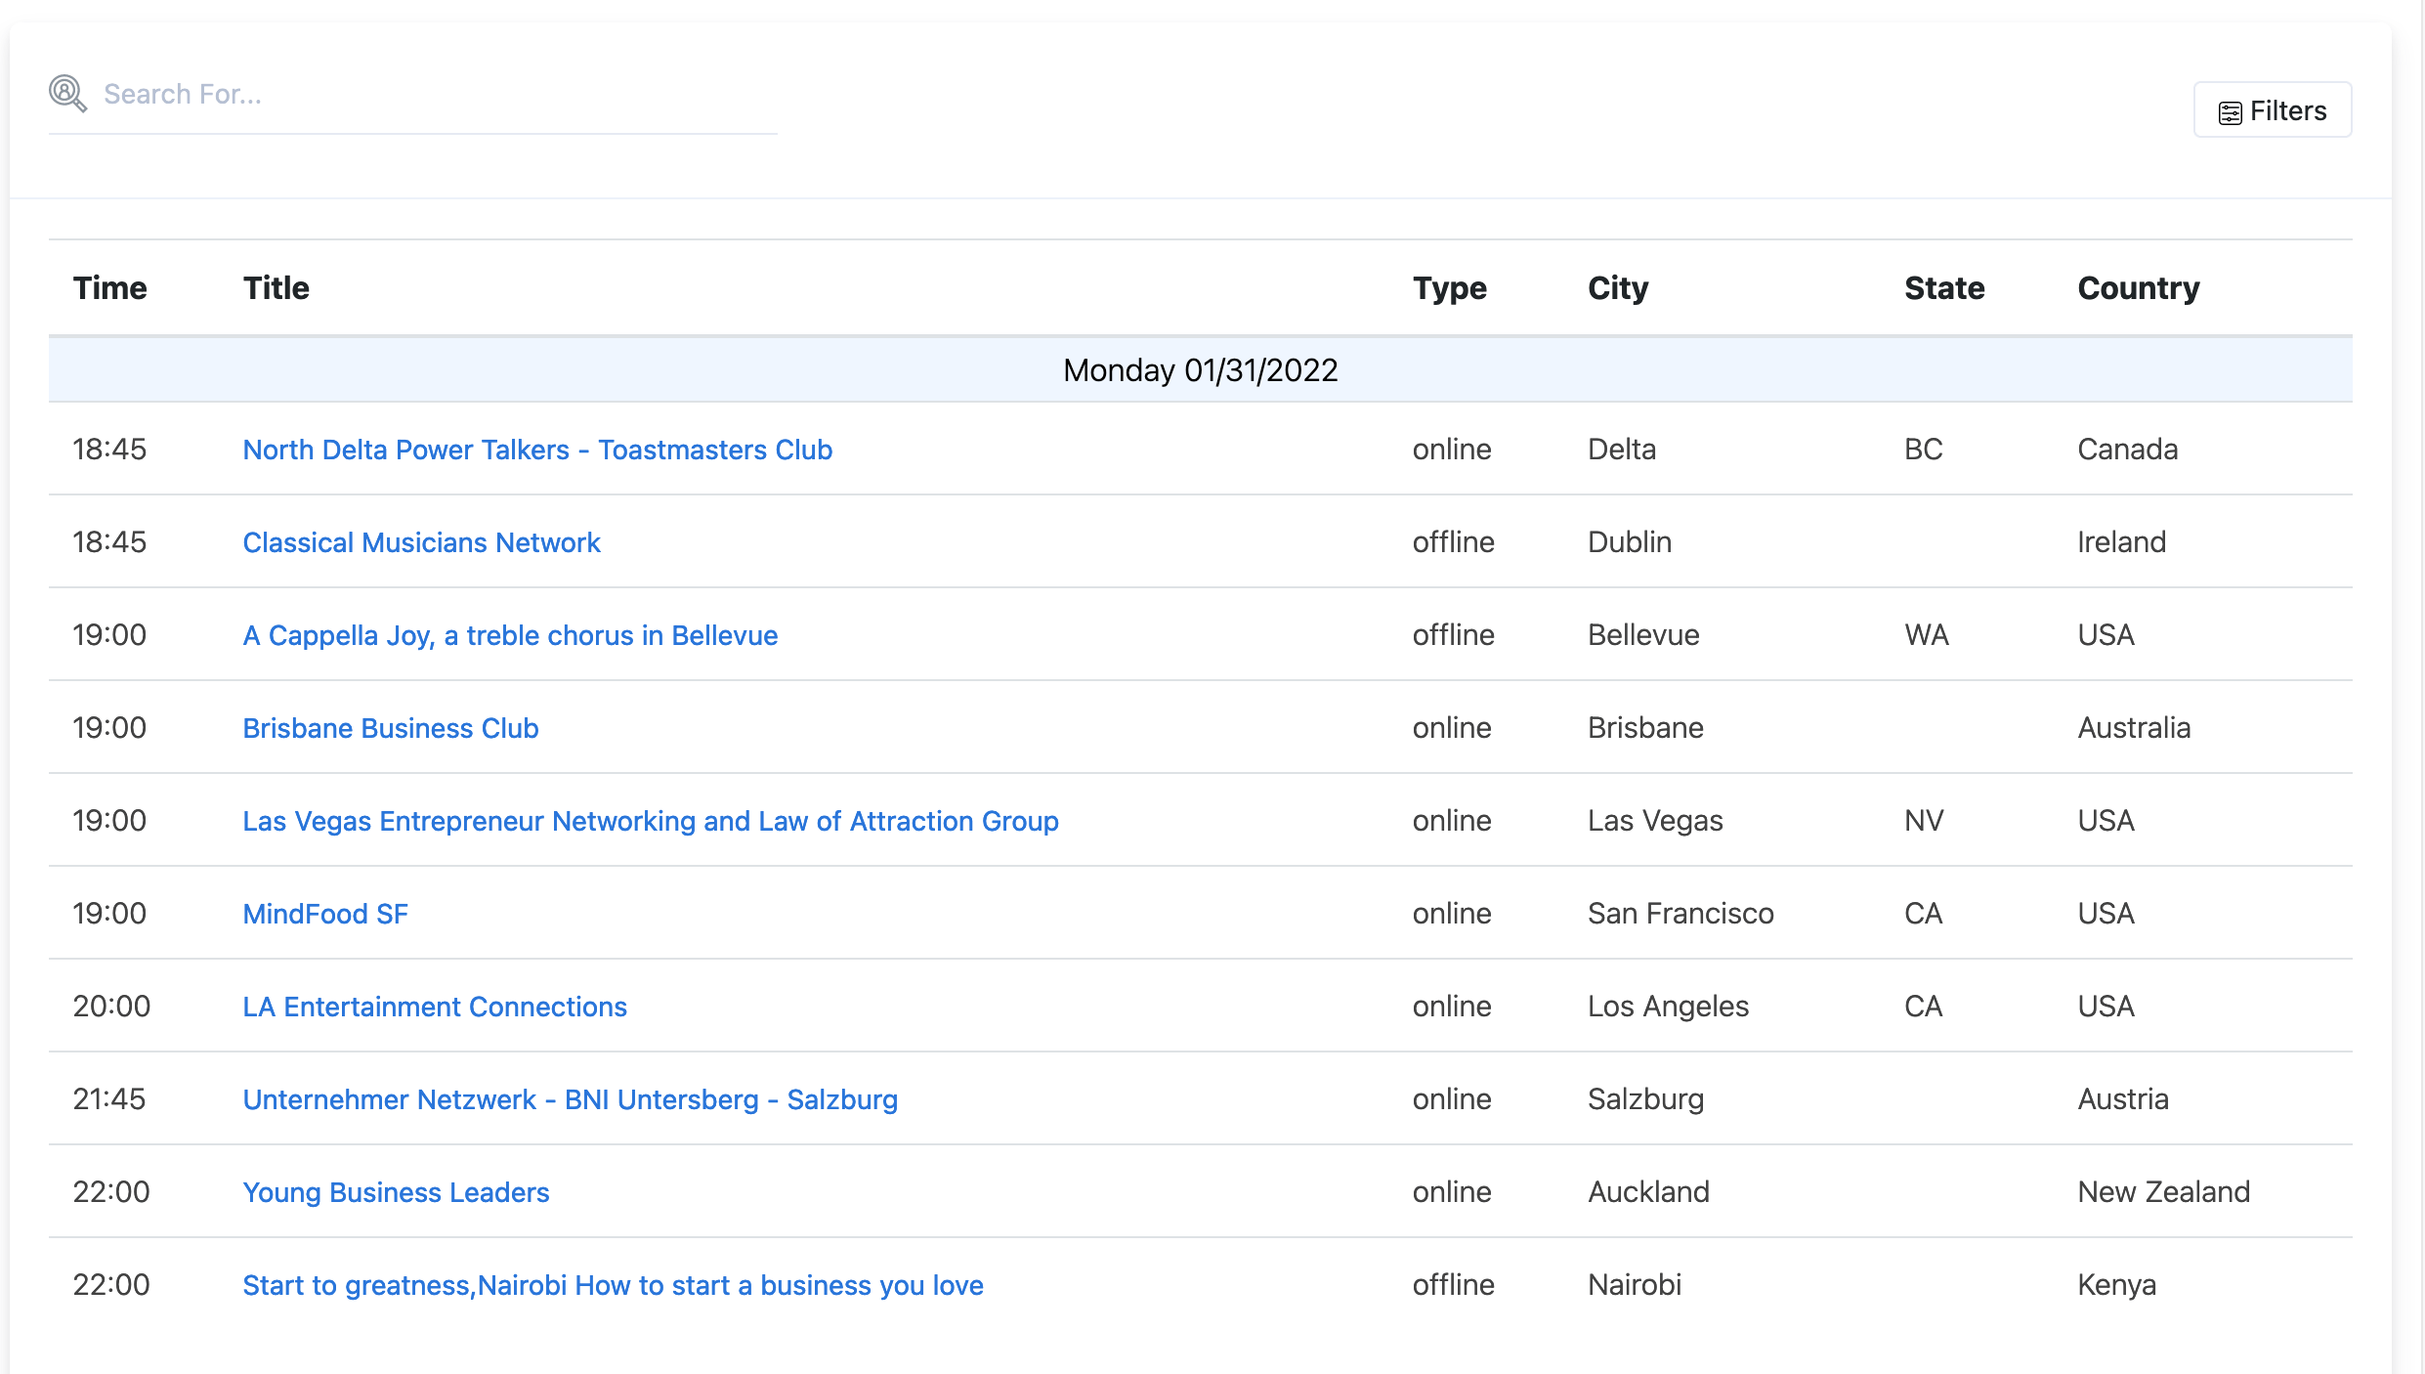Select the A Cappella Joy treble chorus event
This screenshot has width=2425, height=1374.
[x=510, y=635]
